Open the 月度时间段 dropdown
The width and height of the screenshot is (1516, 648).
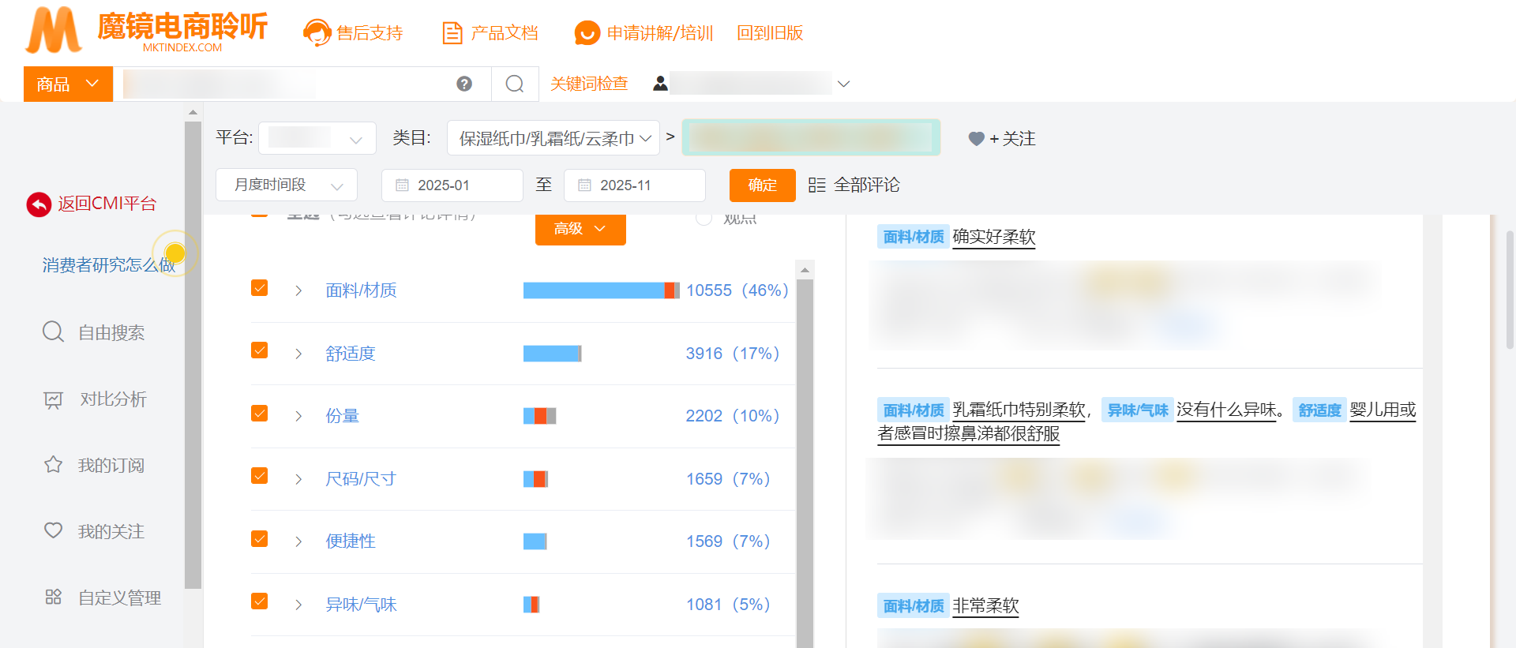(x=287, y=185)
